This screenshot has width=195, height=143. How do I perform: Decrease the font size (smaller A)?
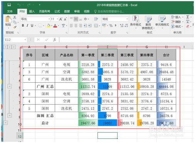65,19
